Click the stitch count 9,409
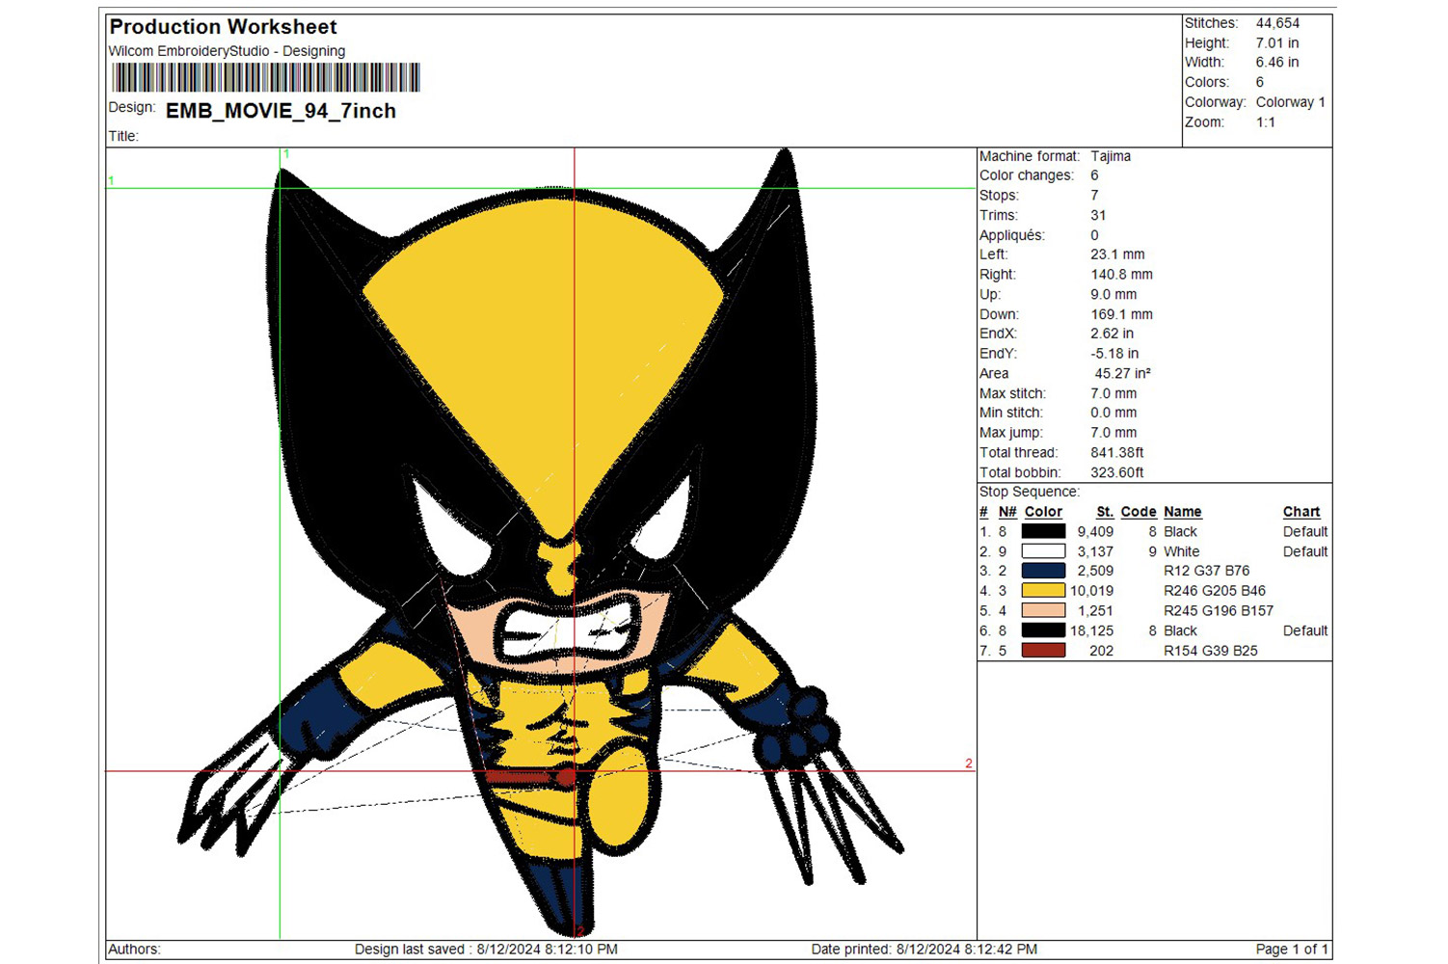 click(x=1095, y=531)
